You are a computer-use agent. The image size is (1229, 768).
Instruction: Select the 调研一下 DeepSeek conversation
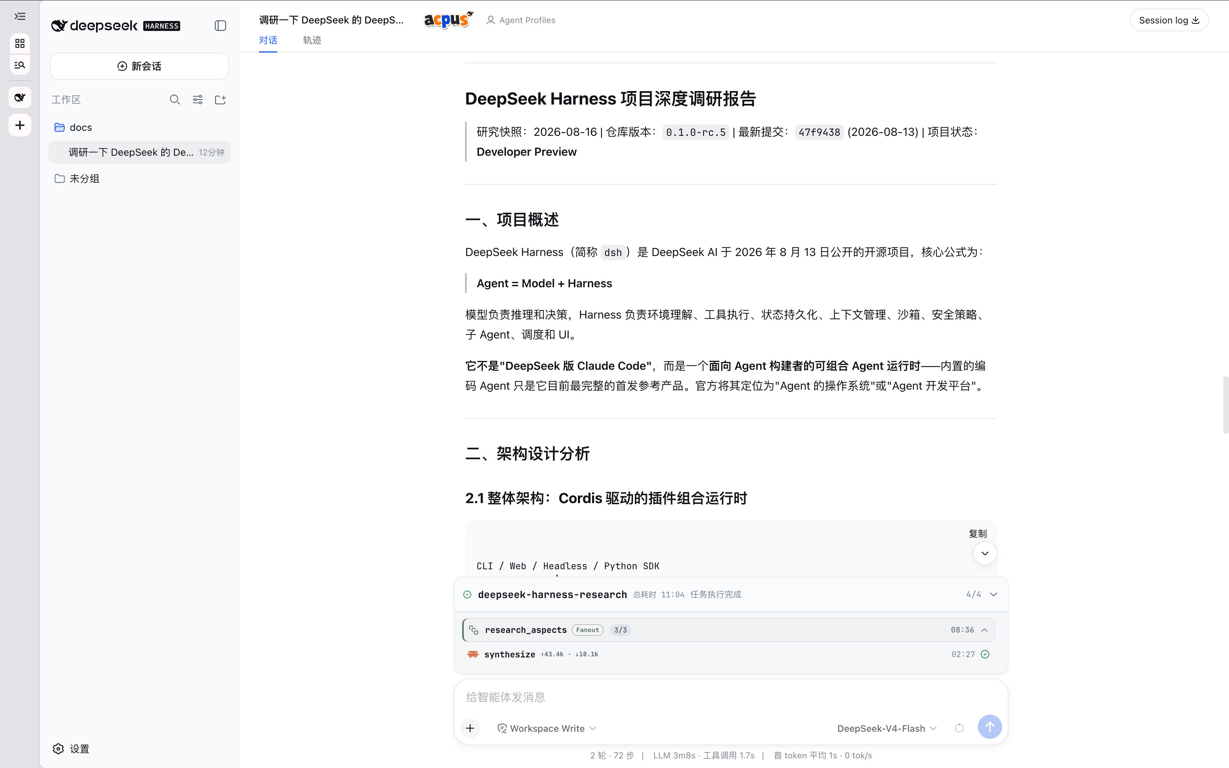[x=139, y=153]
